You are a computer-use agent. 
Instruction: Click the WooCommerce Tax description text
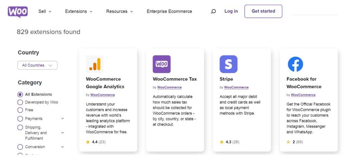coord(174,110)
